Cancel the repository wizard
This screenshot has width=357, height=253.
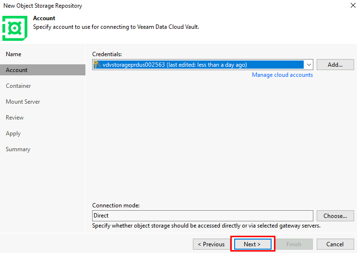[x=335, y=244]
